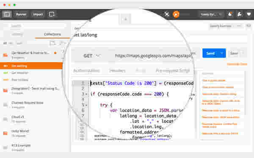The image size is (254, 158).
Task: Click the snippets panel scrollbar
Action: [246, 93]
